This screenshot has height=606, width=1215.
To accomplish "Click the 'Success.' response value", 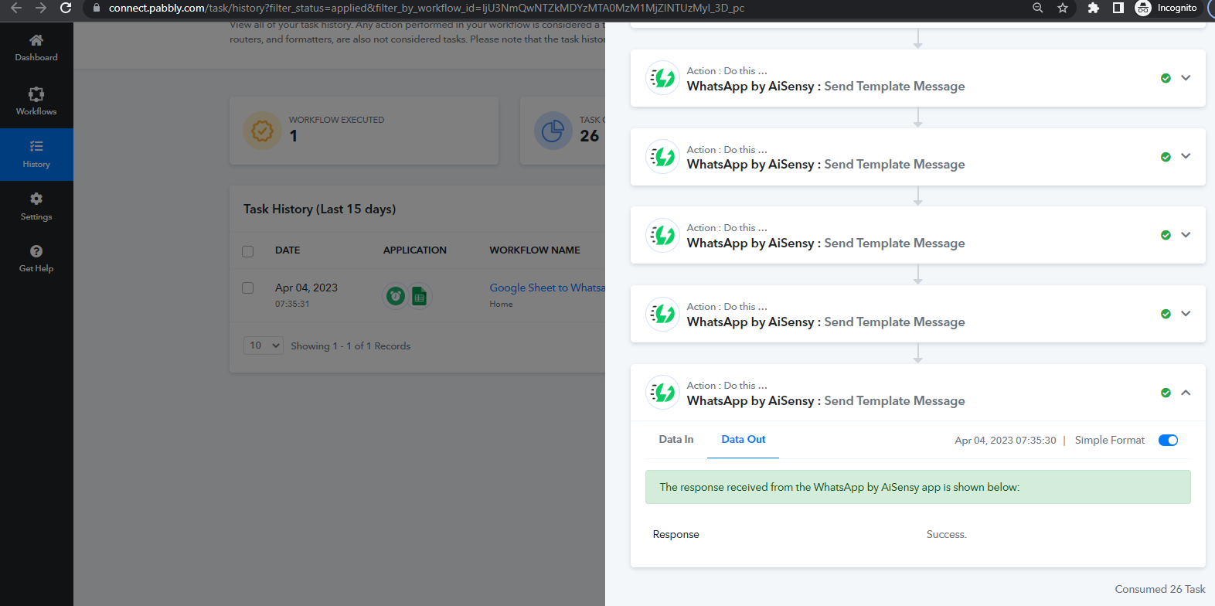I will point(947,534).
